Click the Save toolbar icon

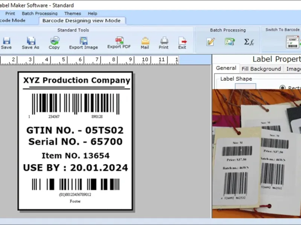(6, 41)
